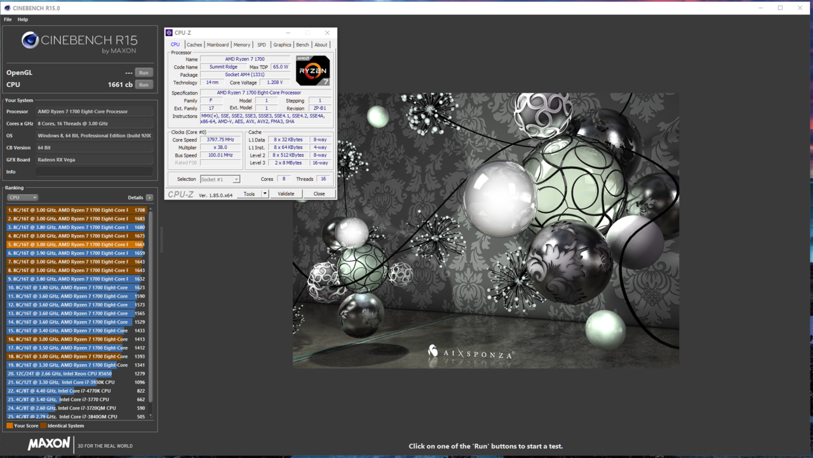Click the Core Voltage value 1.208 V
The height and width of the screenshot is (458, 813).
click(274, 82)
